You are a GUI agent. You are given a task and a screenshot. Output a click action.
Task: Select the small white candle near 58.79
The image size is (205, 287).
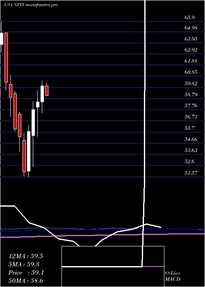click(38, 105)
